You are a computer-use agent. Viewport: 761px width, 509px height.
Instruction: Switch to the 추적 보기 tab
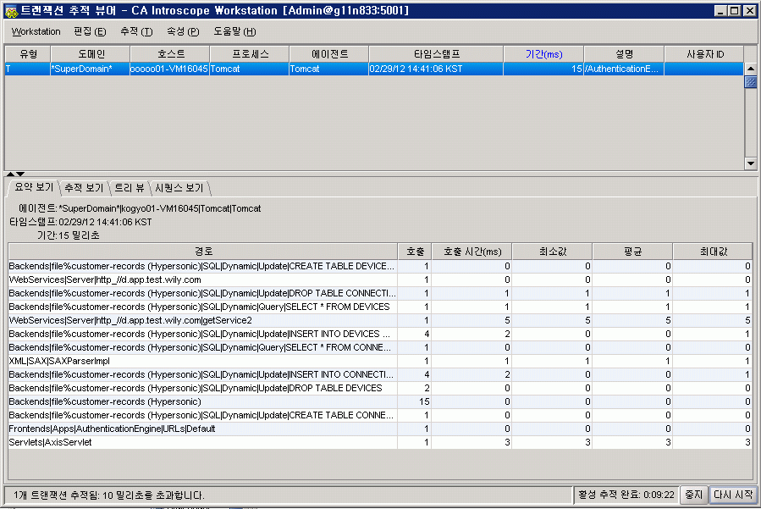(84, 187)
